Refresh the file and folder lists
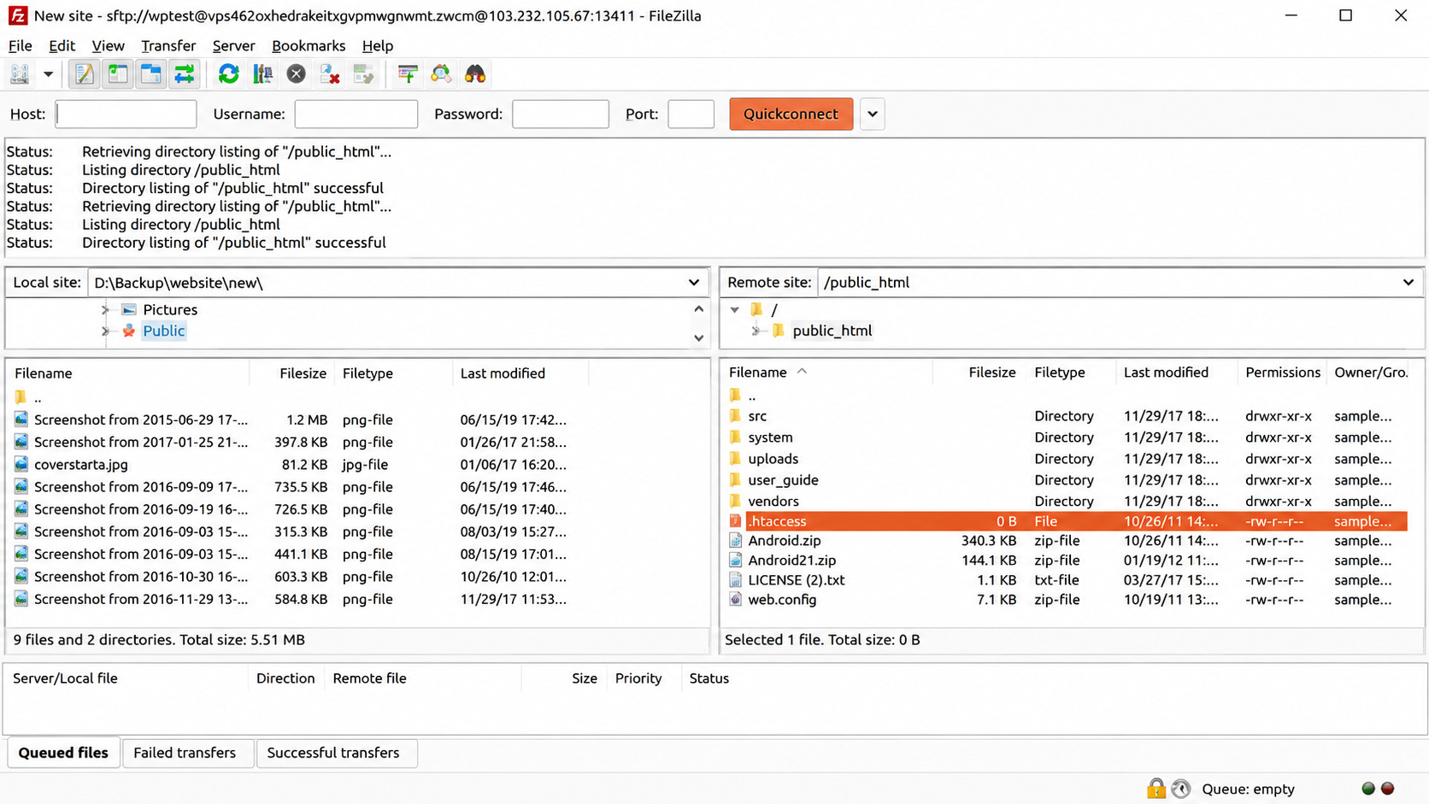This screenshot has height=804, width=1429. (228, 74)
